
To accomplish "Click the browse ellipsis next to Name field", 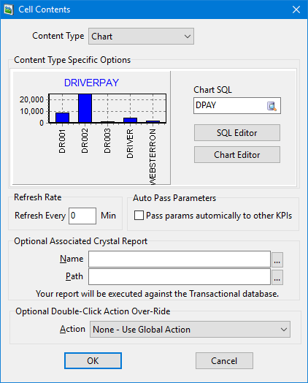I will (x=277, y=259).
